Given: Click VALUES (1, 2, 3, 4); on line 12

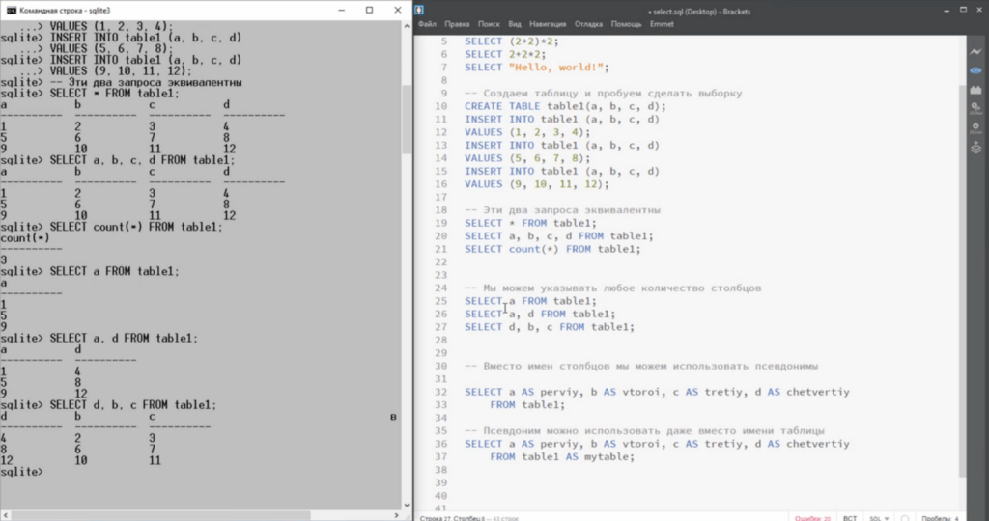Looking at the screenshot, I should click(x=528, y=132).
